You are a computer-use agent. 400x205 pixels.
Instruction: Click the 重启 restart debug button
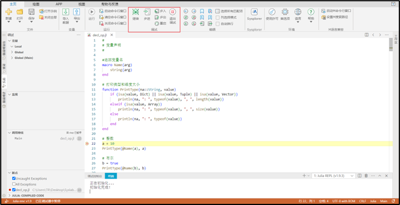click(161, 23)
